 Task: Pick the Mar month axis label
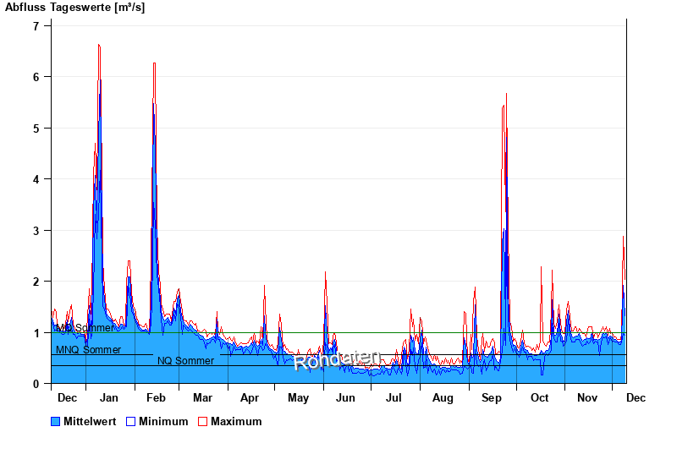coord(202,397)
